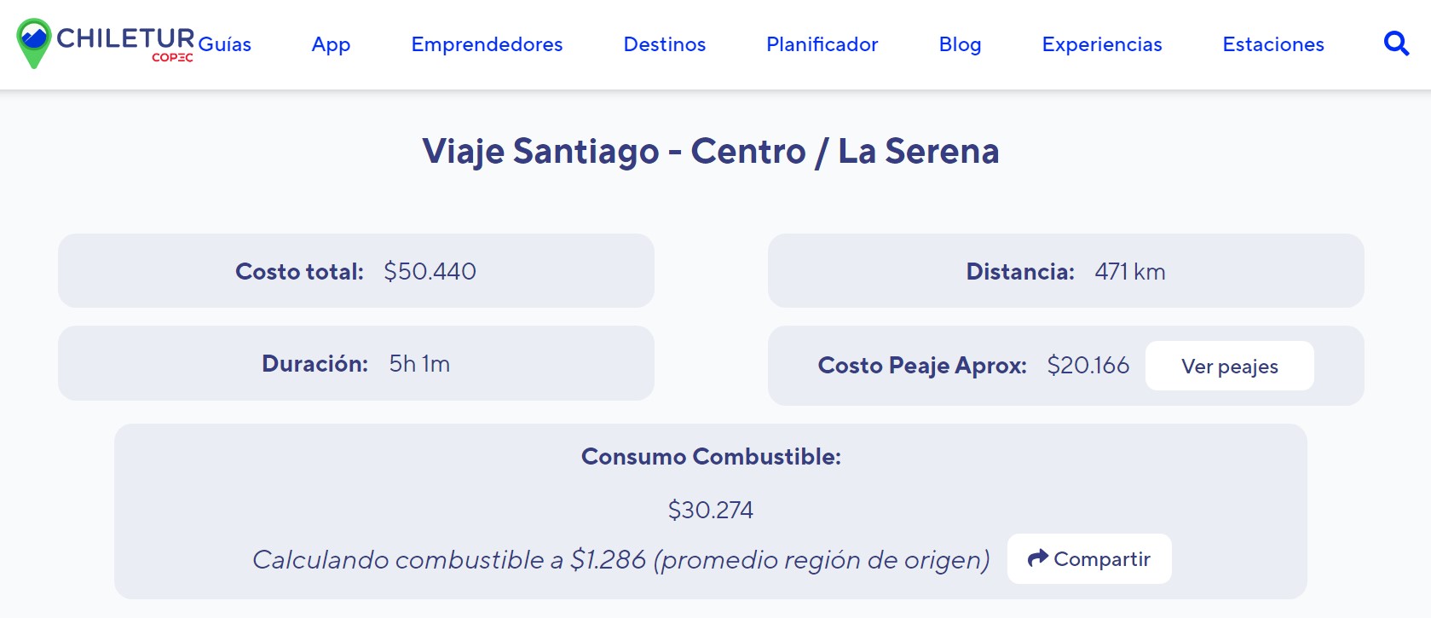Viewport: 1431px width, 618px height.
Task: Click the Costo total amount $50.440
Action: (x=430, y=271)
